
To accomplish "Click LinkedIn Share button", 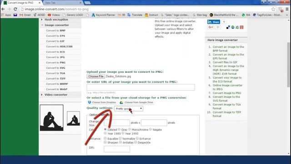I will [214, 22].
